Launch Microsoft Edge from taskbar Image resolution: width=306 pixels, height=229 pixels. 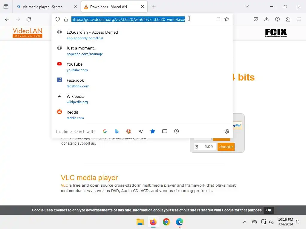179,222
